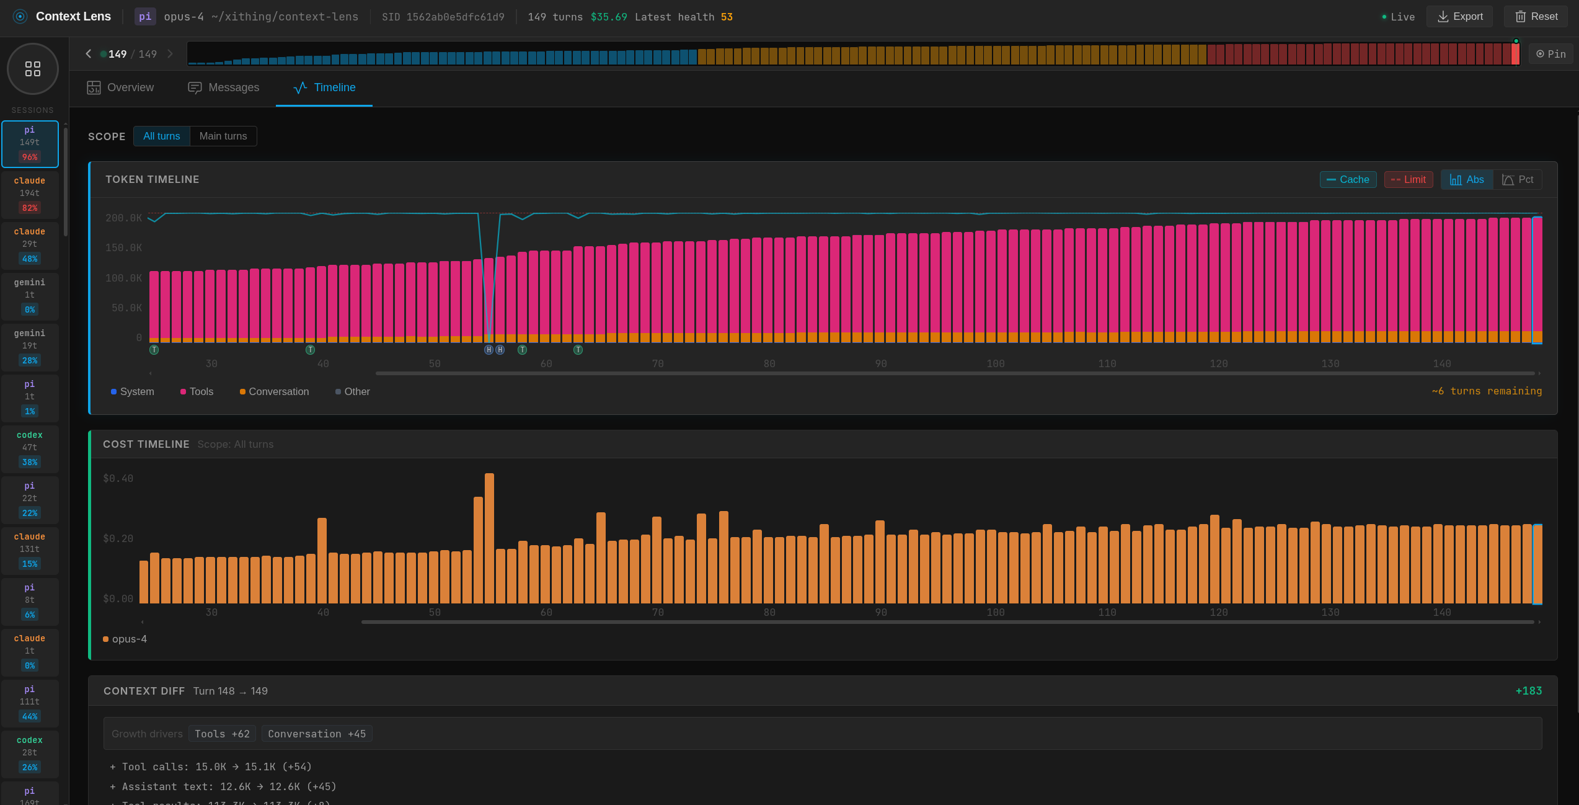Select the pi 111t session
The image size is (1579, 805).
pyautogui.click(x=30, y=703)
